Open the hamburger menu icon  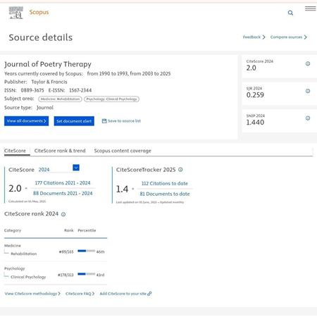310,8
